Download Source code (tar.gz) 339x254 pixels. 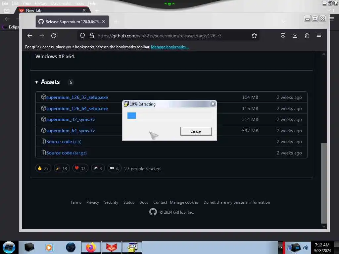click(x=66, y=153)
